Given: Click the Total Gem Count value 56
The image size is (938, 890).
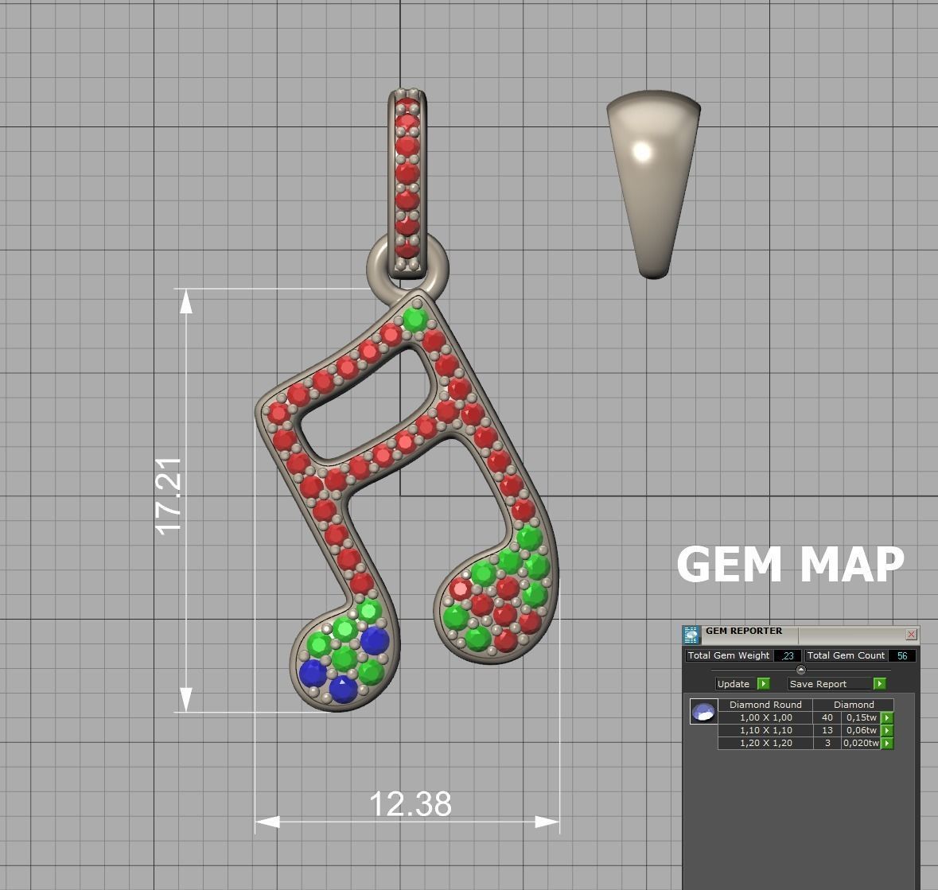Looking at the screenshot, I should pyautogui.click(x=902, y=655).
